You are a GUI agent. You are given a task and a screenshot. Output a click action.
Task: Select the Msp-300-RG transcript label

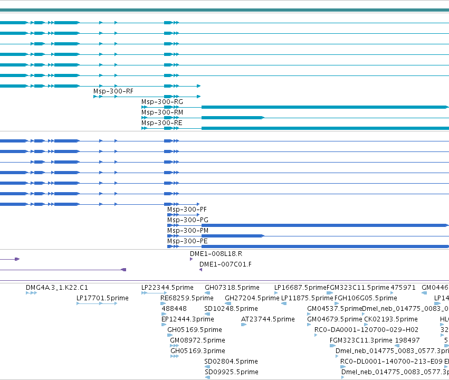click(162, 102)
